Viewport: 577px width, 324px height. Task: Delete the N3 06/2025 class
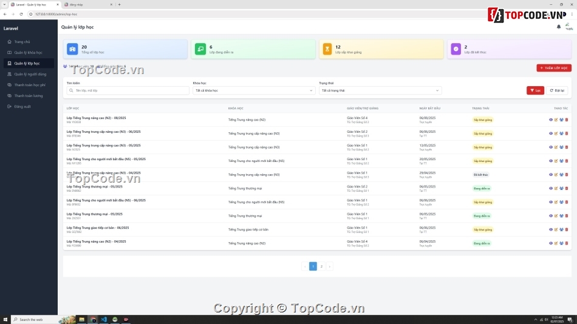(567, 133)
